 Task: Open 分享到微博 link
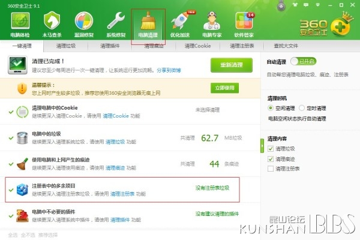169,70
